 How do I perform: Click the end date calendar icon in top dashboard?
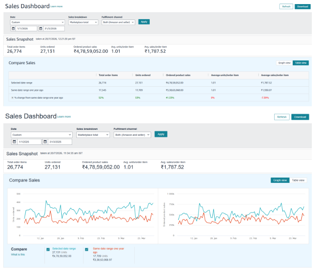coord(41,29)
